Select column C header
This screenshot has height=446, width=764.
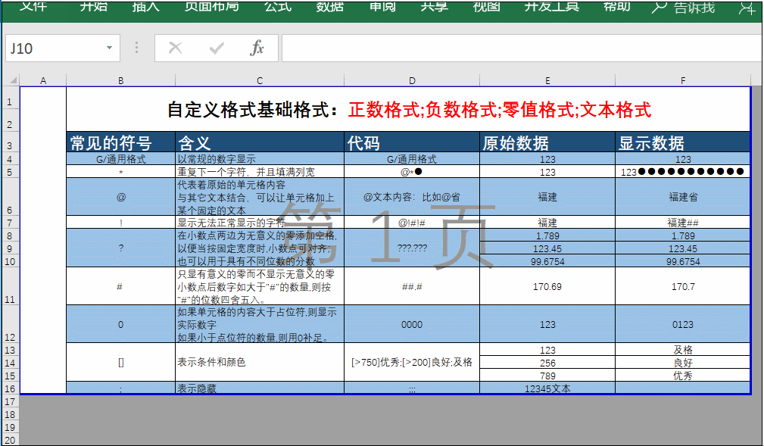coord(260,80)
